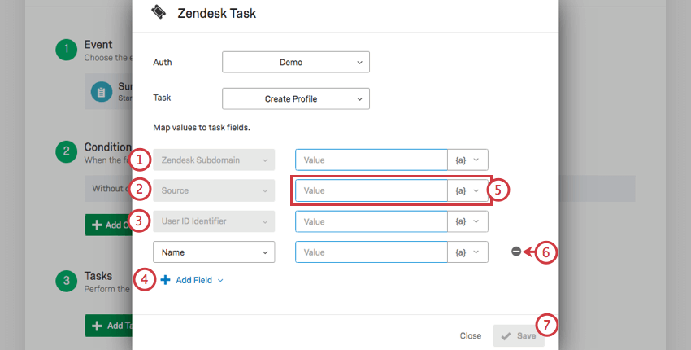Click the survey clipboard icon under Event

coord(102,93)
